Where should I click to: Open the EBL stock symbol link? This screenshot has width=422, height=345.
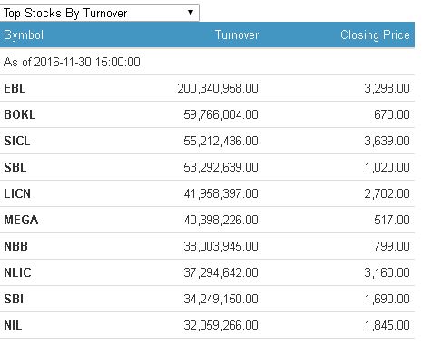pyautogui.click(x=15, y=88)
